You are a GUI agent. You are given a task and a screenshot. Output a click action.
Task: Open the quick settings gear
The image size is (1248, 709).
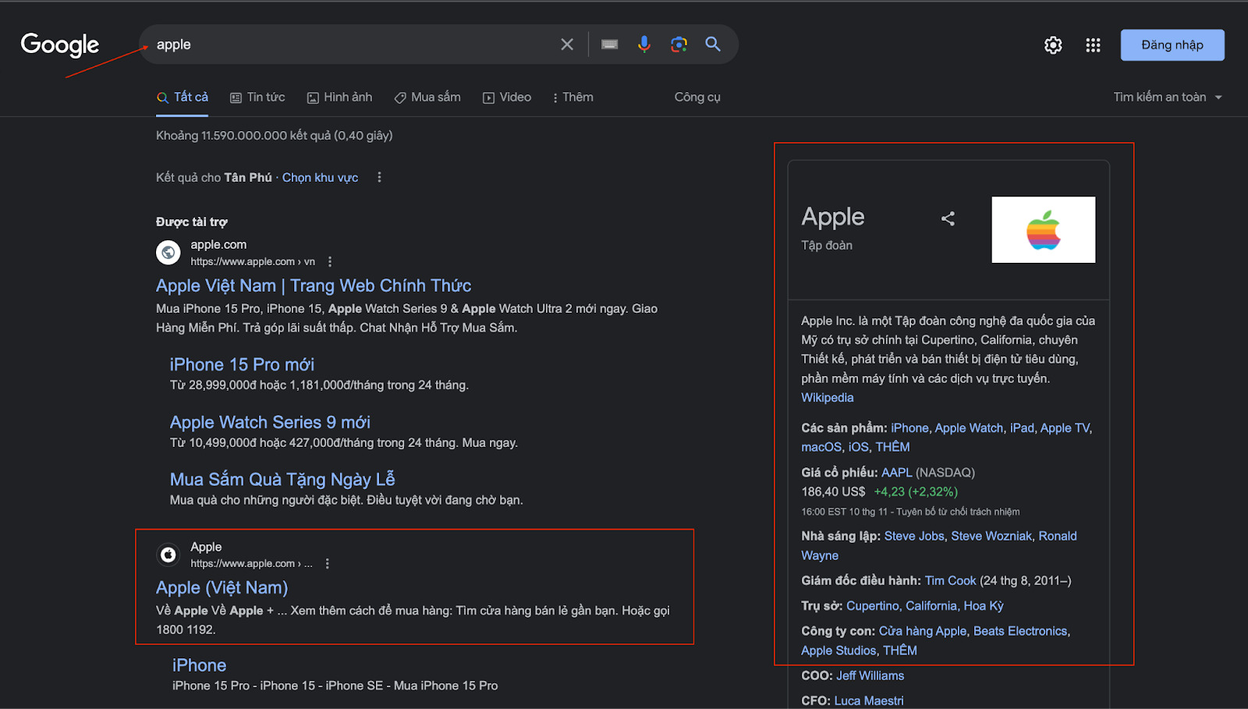click(x=1052, y=44)
